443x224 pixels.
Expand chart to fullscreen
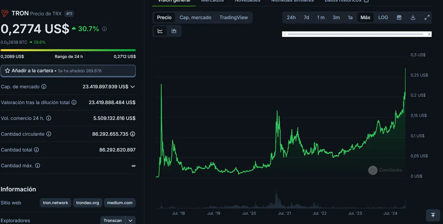(x=427, y=17)
